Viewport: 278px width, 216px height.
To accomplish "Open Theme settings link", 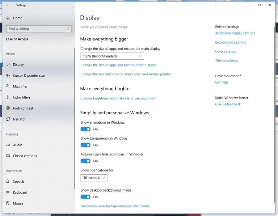I will [x=227, y=61].
